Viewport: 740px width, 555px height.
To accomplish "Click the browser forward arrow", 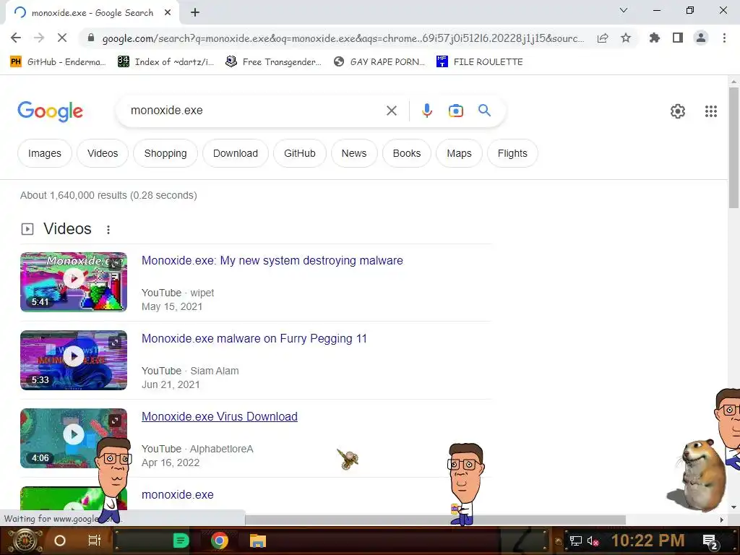I will pyautogui.click(x=39, y=38).
